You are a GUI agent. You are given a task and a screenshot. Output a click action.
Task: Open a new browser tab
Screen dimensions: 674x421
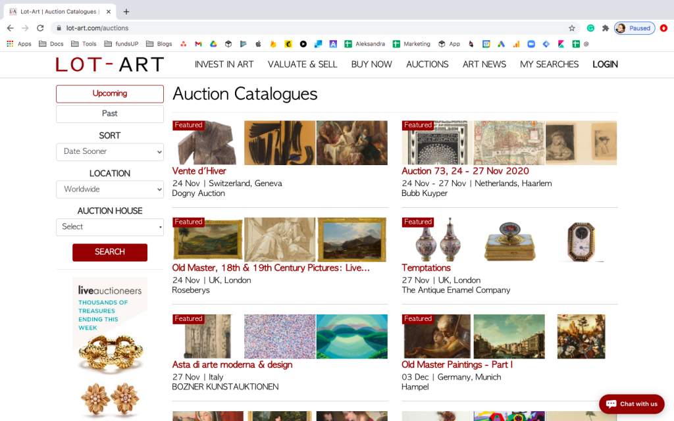coord(126,12)
